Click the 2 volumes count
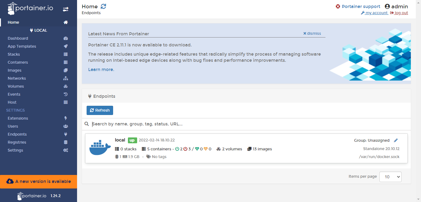This screenshot has height=202, width=421. coord(229,149)
